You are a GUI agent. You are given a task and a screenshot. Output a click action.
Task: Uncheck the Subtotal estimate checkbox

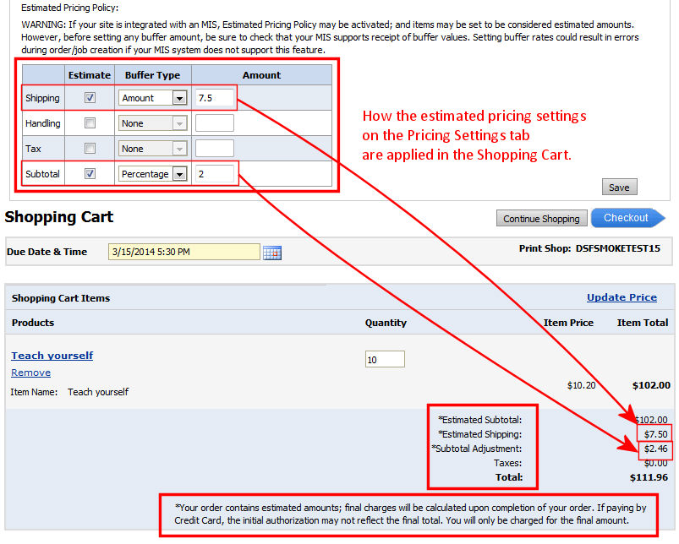coord(90,174)
